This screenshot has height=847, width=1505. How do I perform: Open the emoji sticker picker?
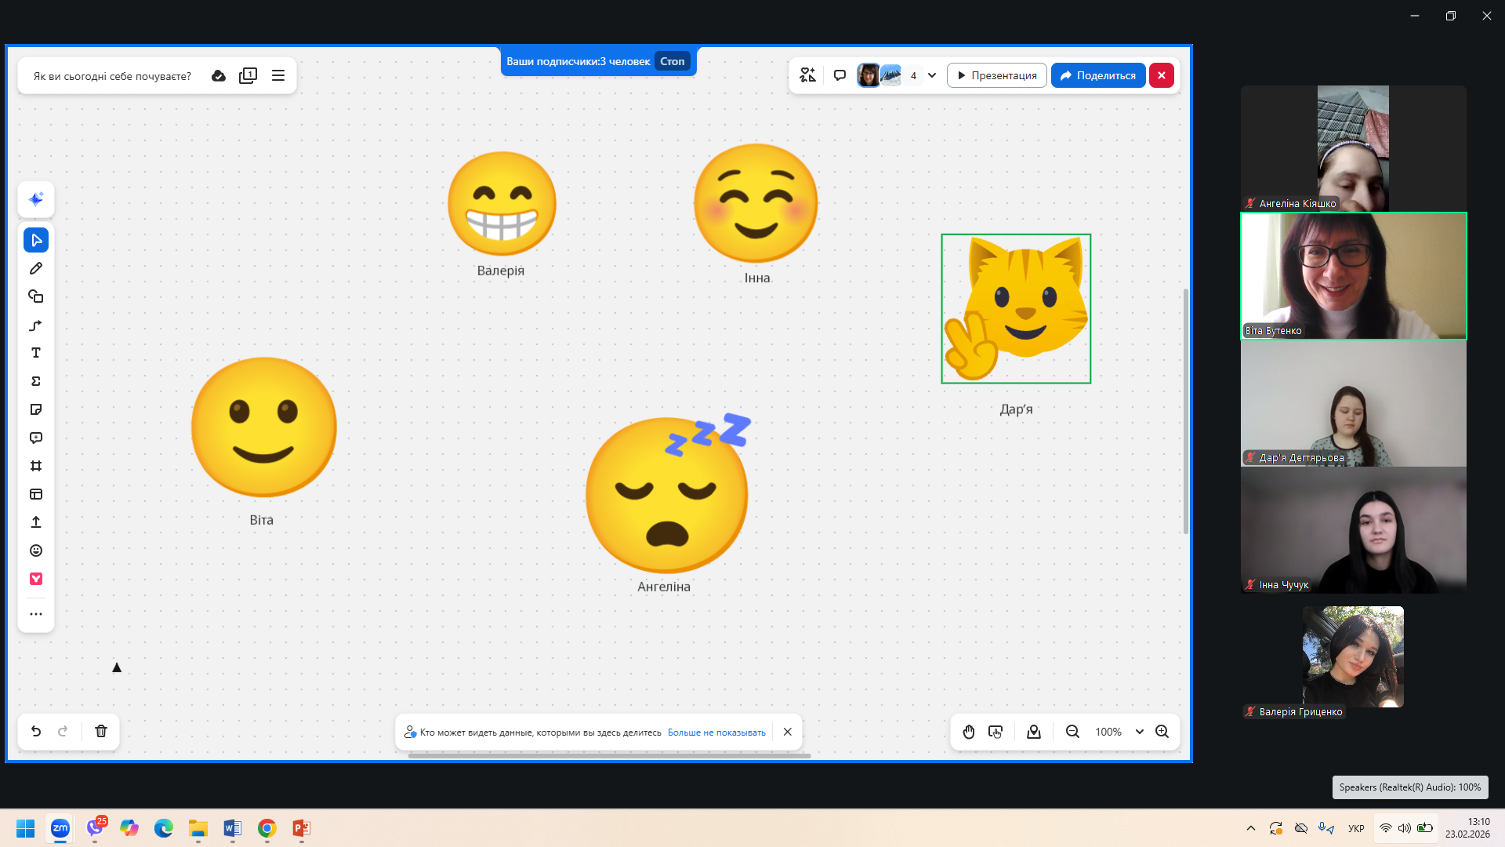[x=36, y=551]
